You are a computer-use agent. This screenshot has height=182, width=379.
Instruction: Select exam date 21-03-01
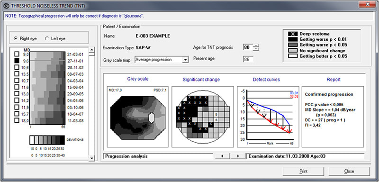tap(75, 55)
